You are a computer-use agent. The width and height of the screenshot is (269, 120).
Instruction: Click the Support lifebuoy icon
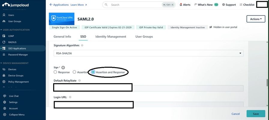(x=223, y=5)
